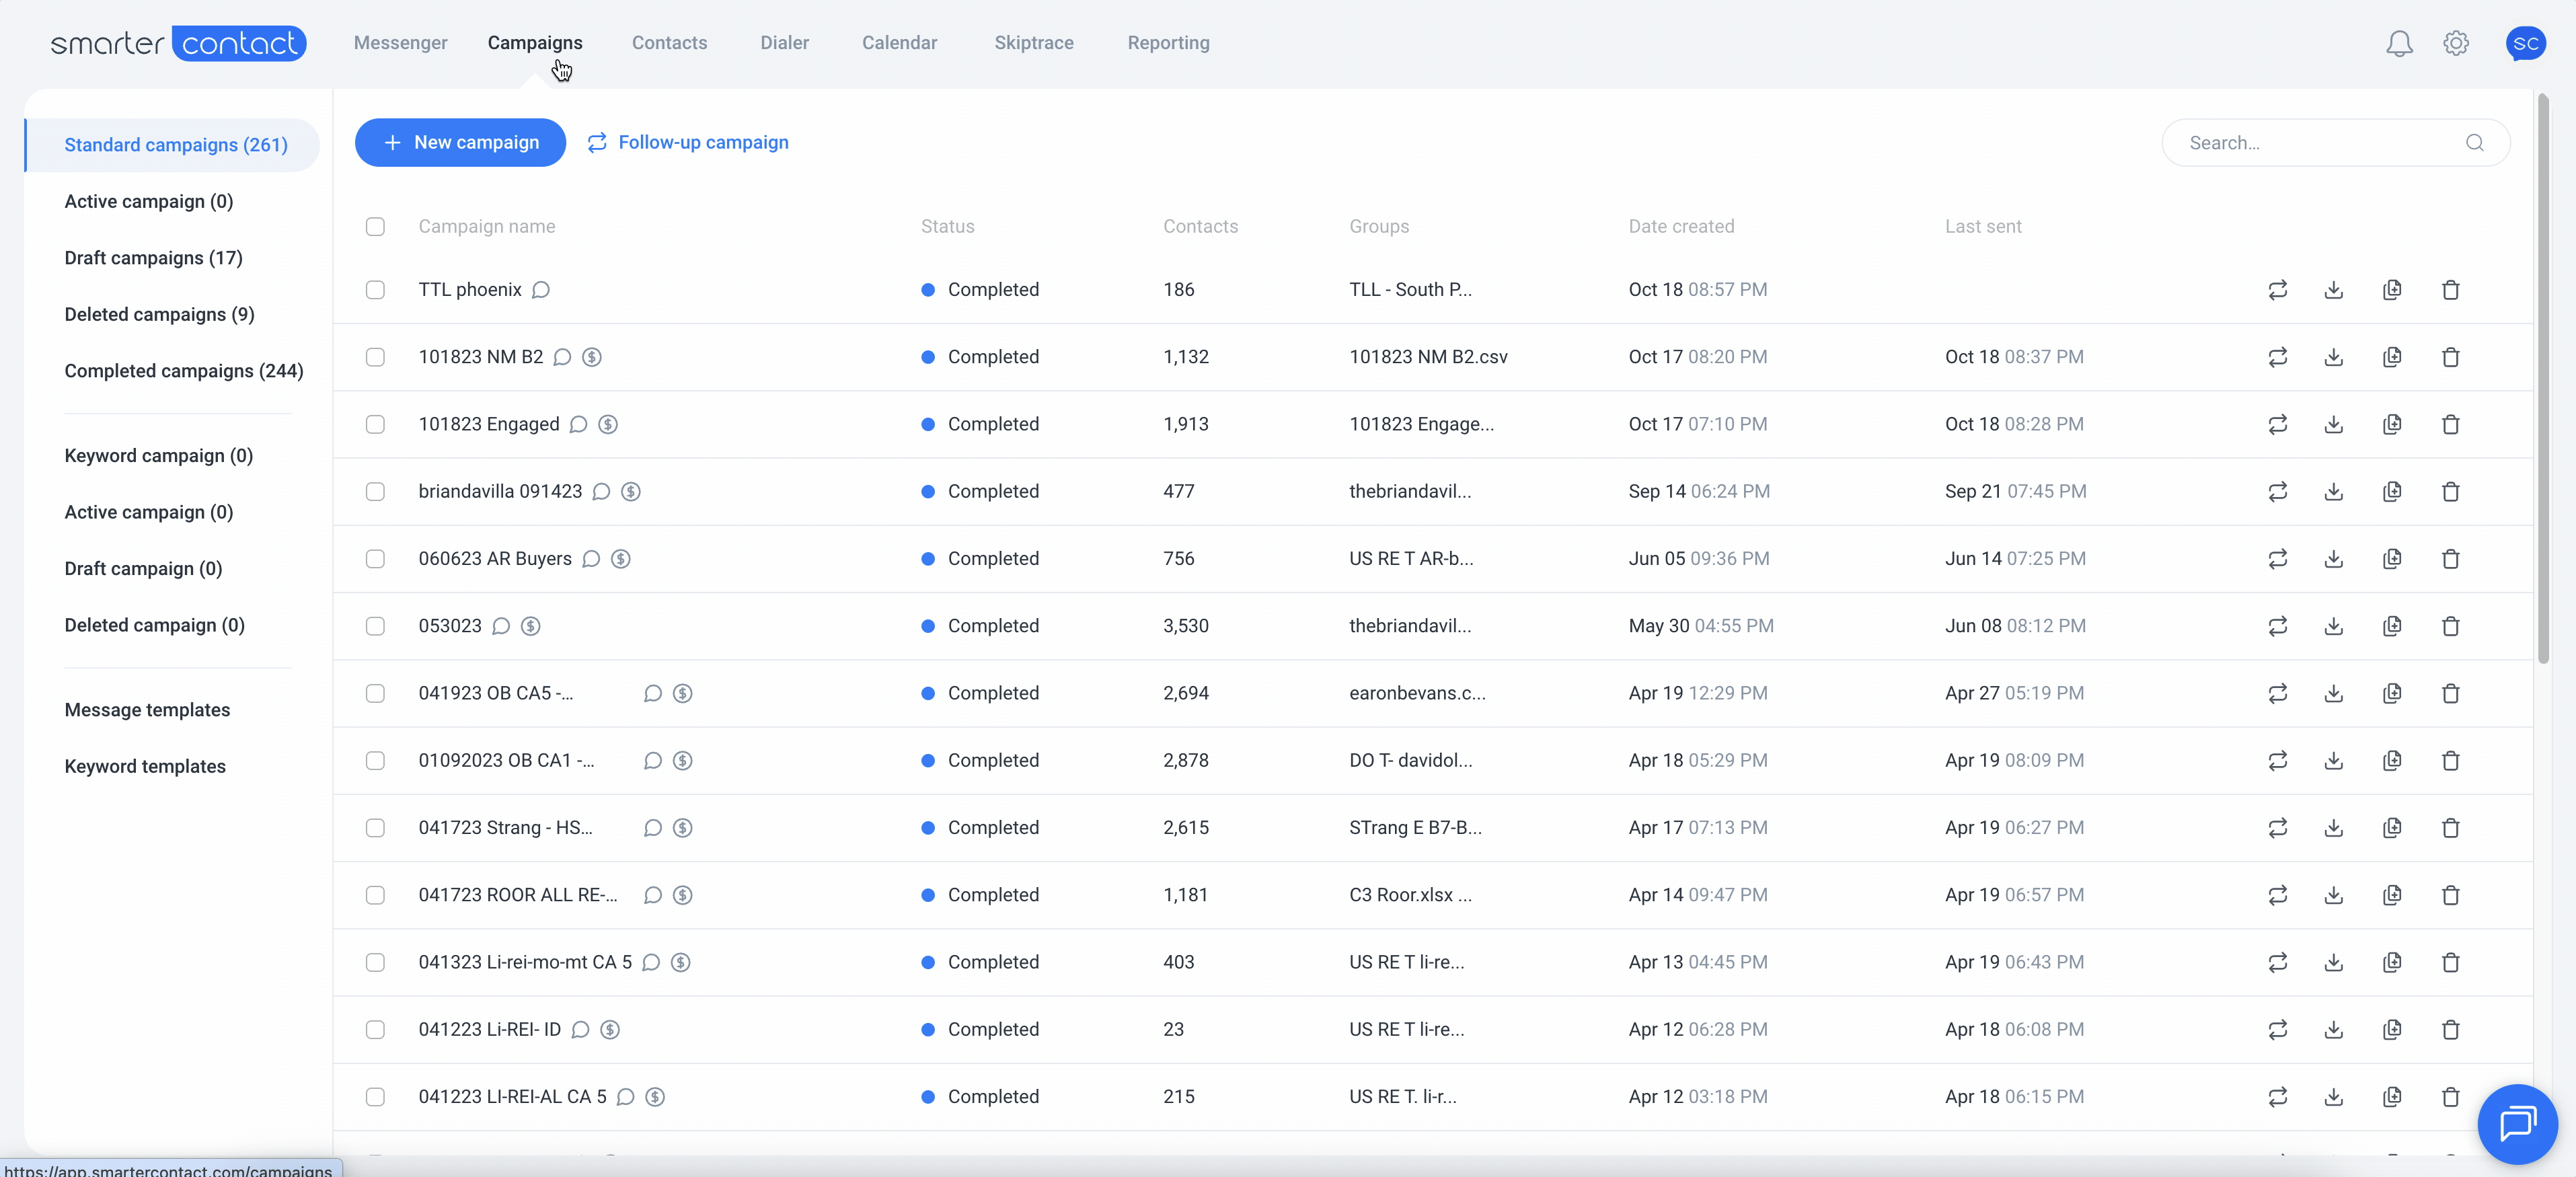Select Keyword campaign (0)
The image size is (2576, 1177).
[x=158, y=456]
